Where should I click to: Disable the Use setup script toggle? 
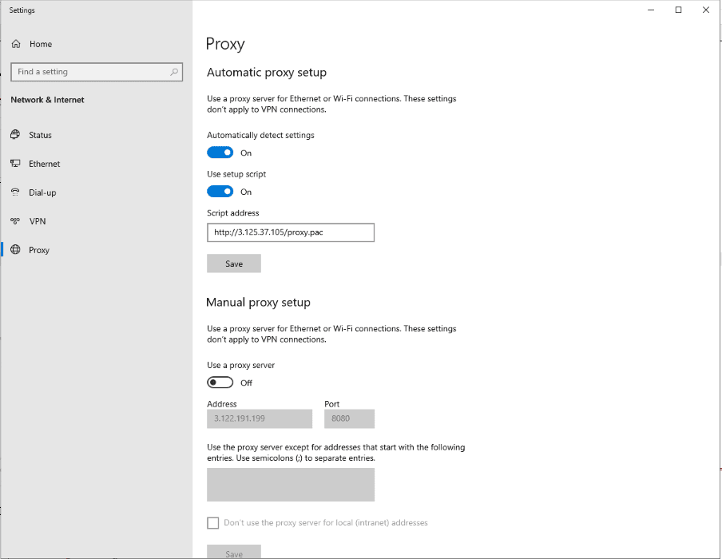tap(220, 192)
